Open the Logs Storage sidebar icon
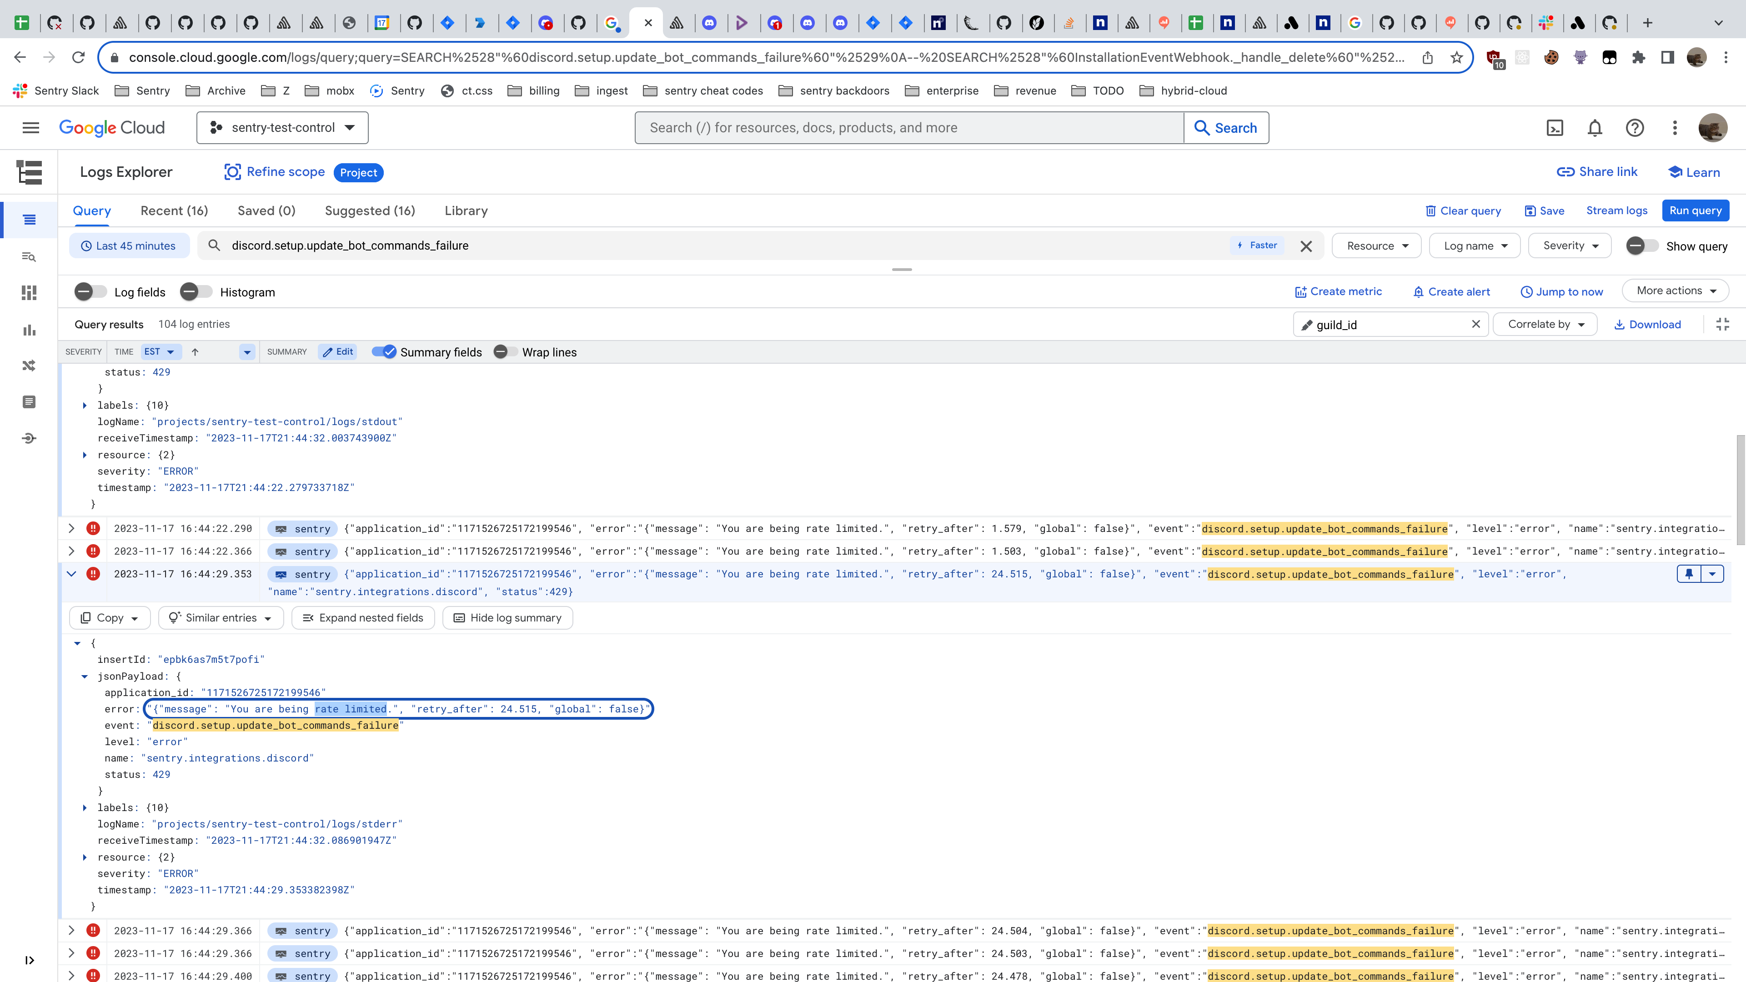Viewport: 1746px width, 982px height. tap(29, 402)
